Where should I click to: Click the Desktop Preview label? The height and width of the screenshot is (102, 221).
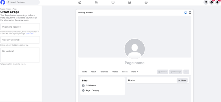point(85,13)
